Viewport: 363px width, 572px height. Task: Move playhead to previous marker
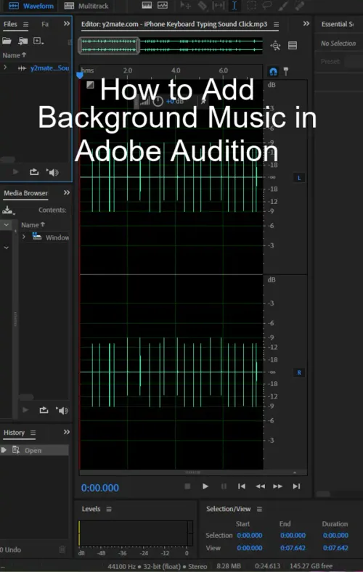pyautogui.click(x=242, y=486)
